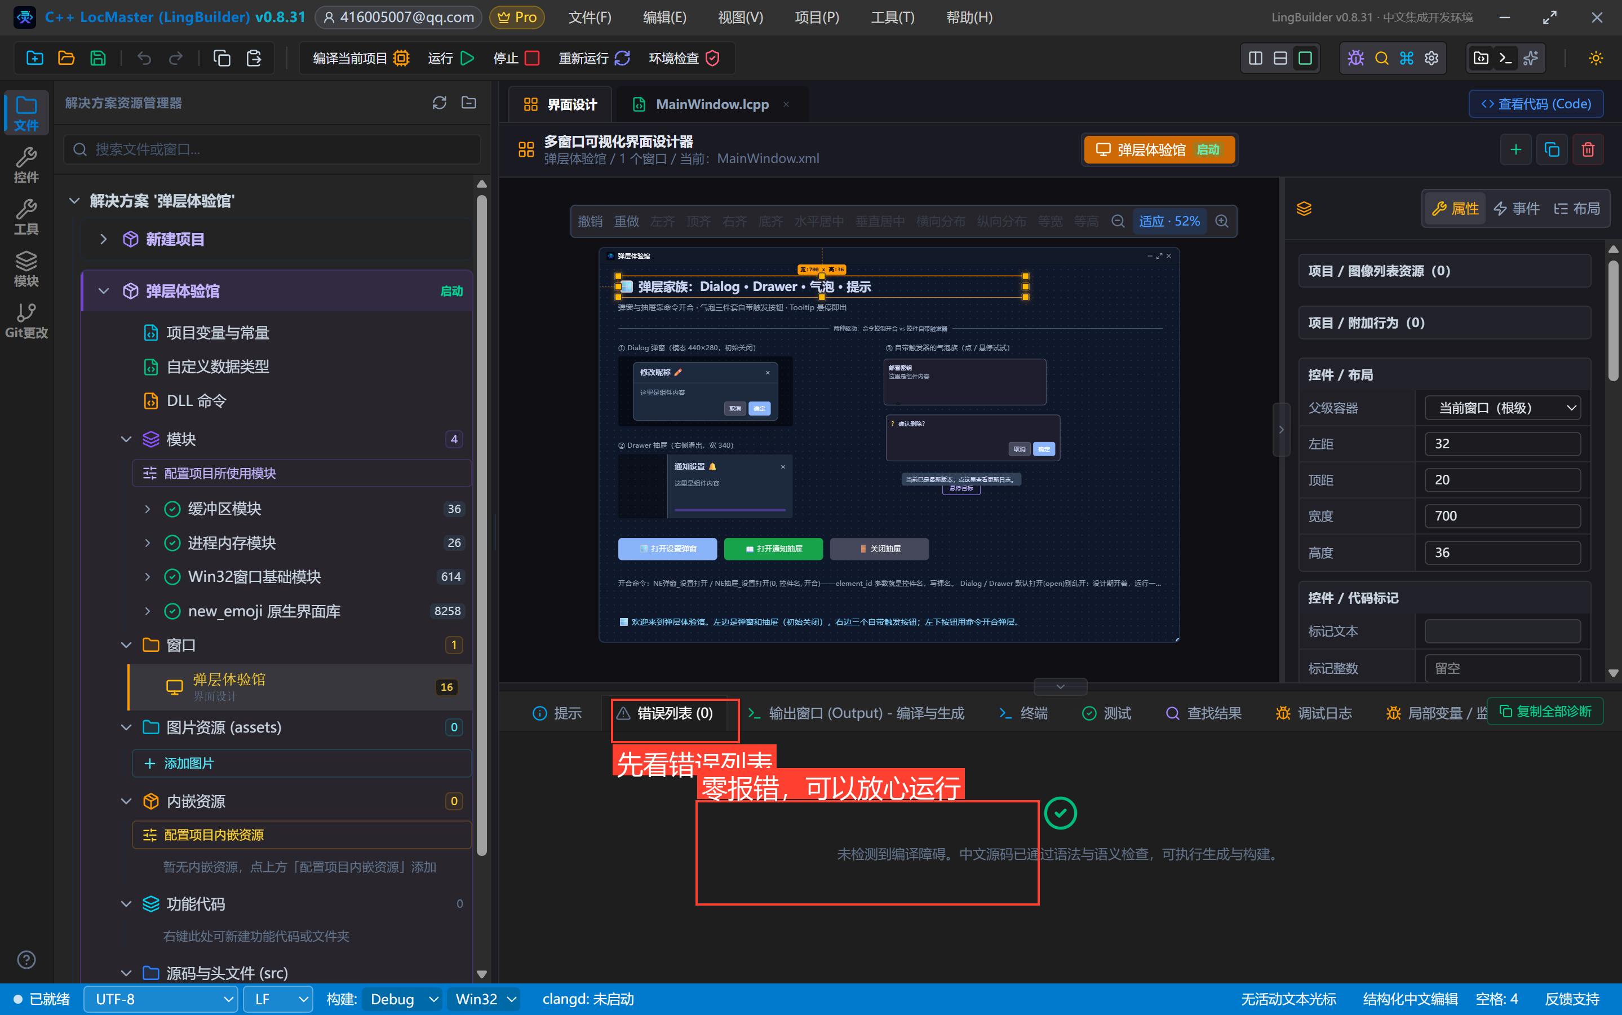Open the 工具(T) menu
1622x1015 pixels.
point(892,17)
